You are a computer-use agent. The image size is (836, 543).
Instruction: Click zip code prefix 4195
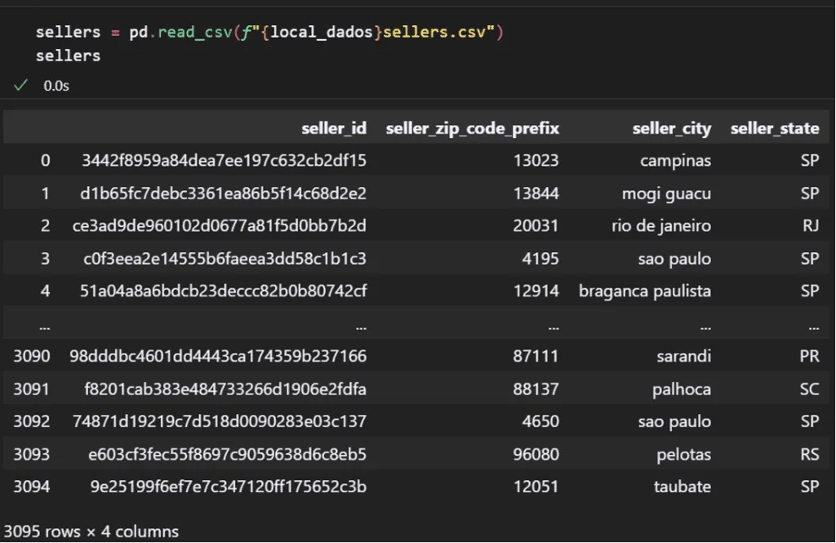[540, 259]
